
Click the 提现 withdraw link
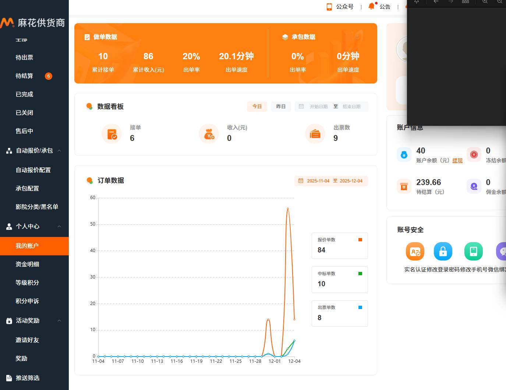click(x=457, y=160)
